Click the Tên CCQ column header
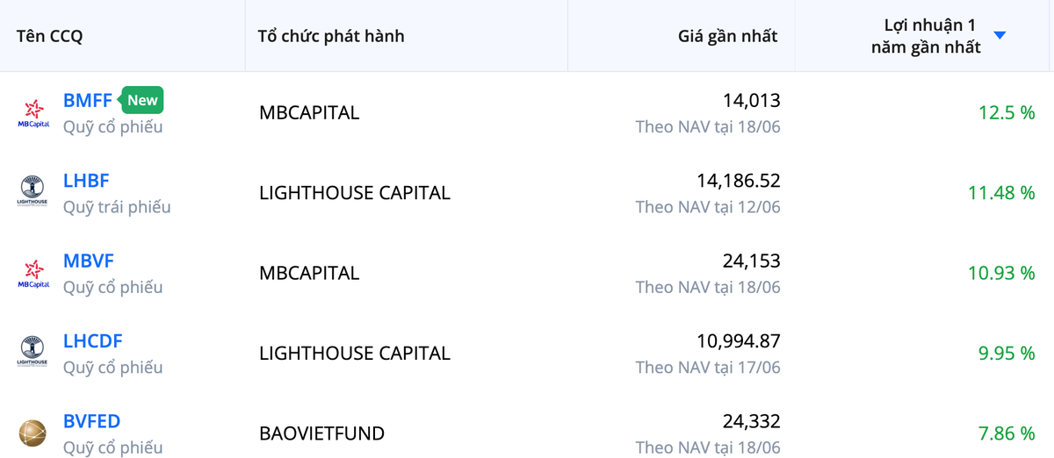 (x=49, y=37)
